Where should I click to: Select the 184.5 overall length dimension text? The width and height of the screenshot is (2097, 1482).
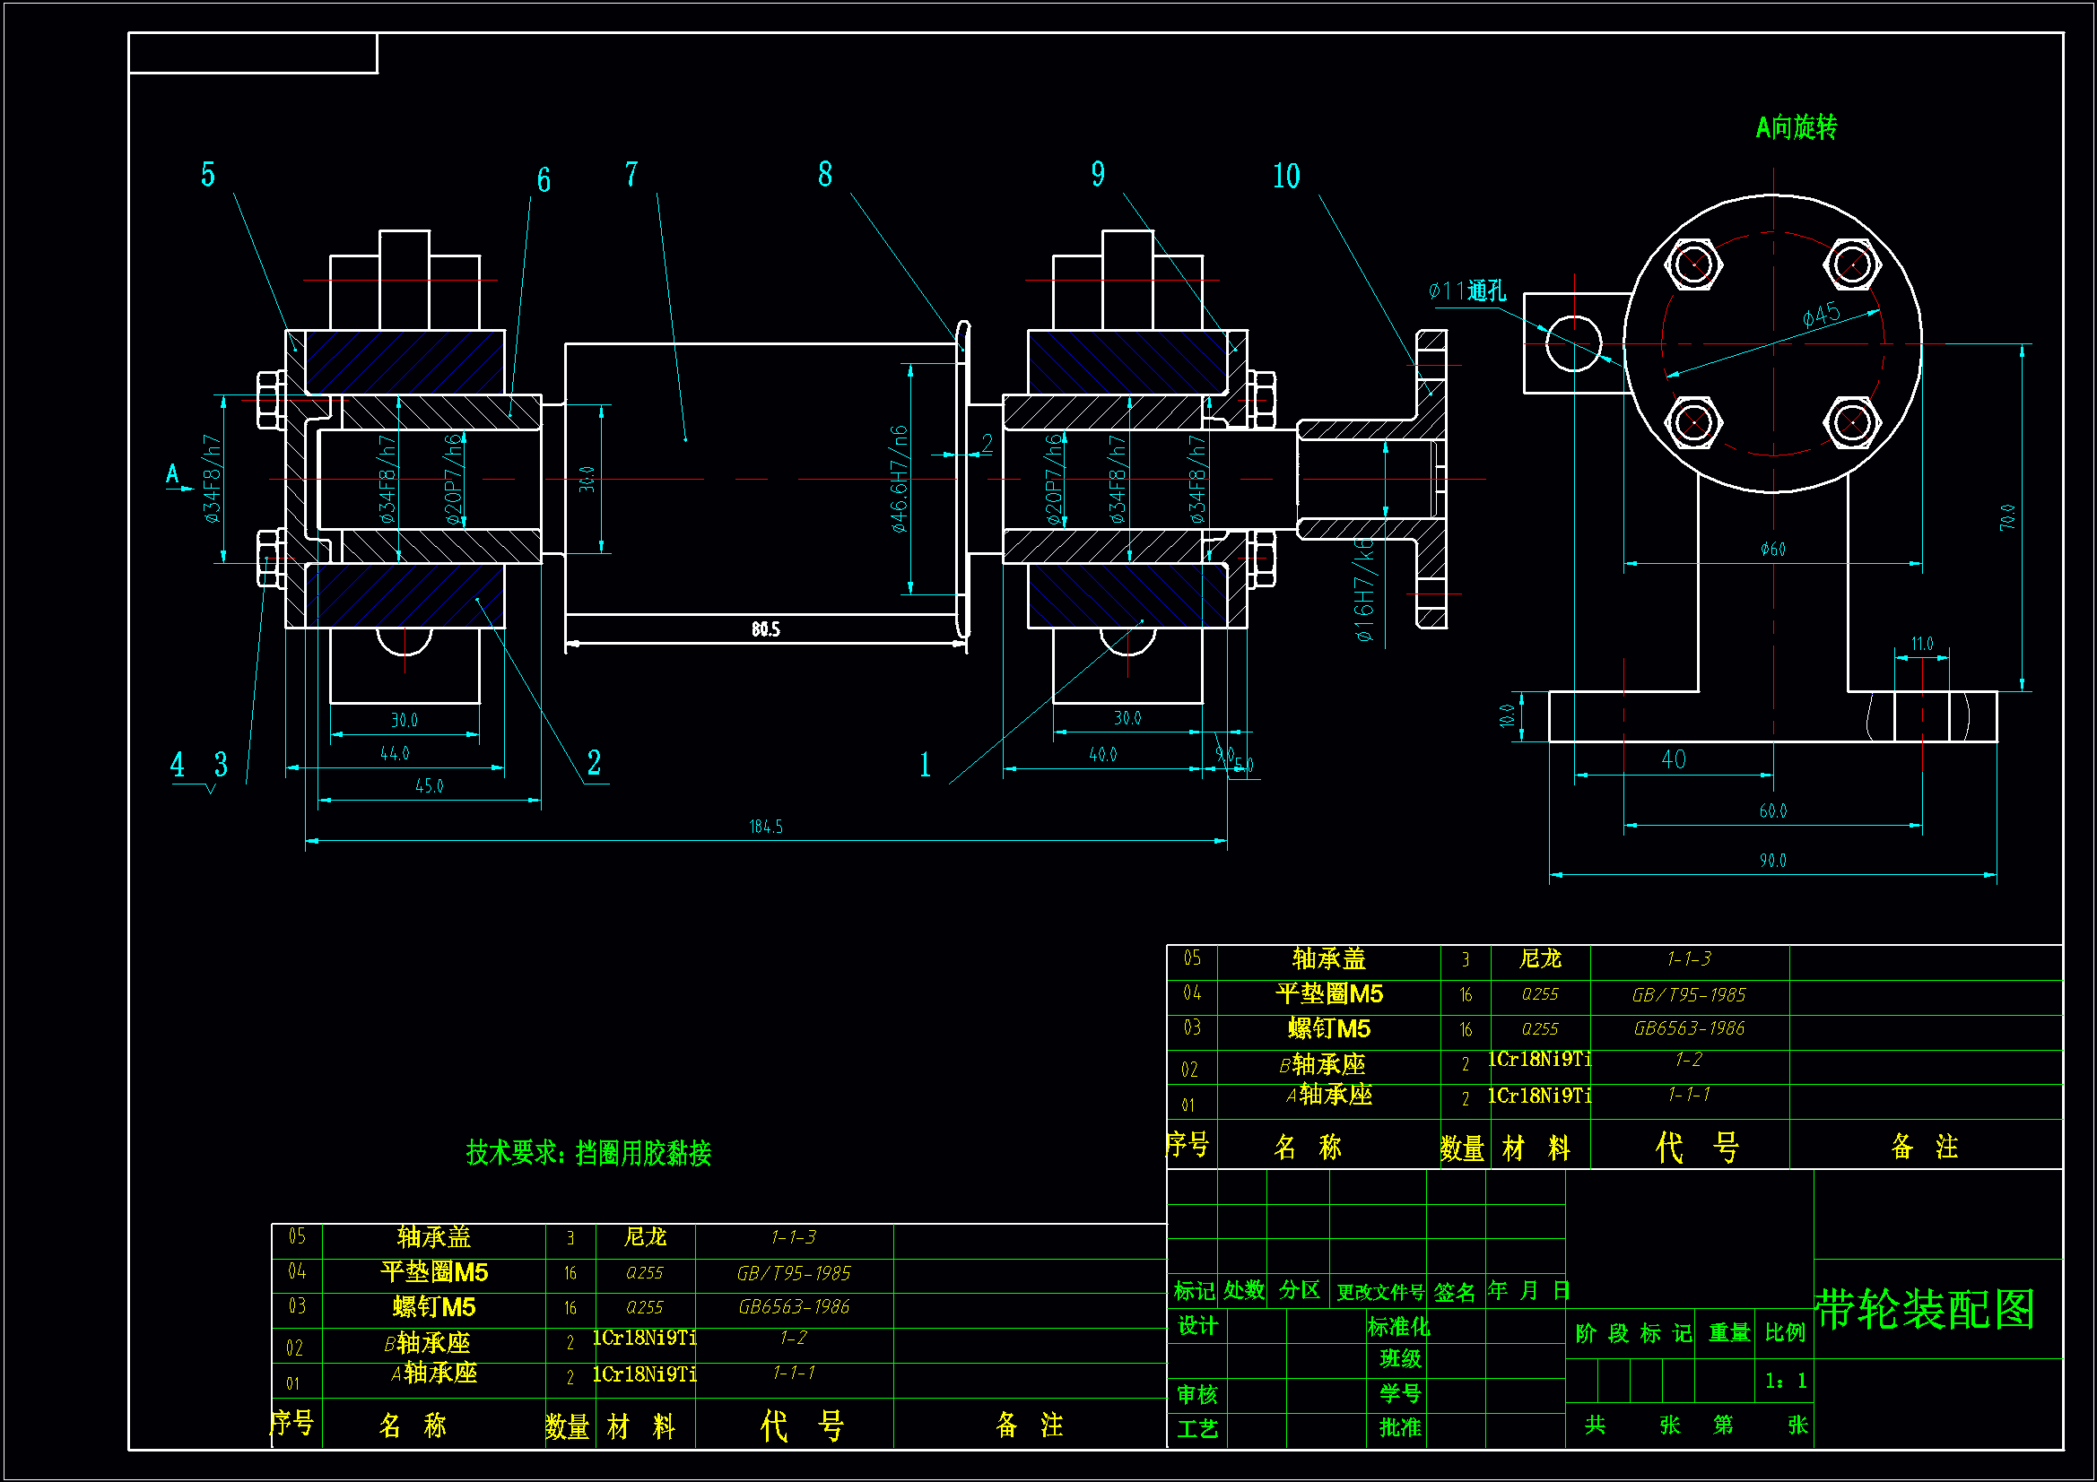point(765,827)
